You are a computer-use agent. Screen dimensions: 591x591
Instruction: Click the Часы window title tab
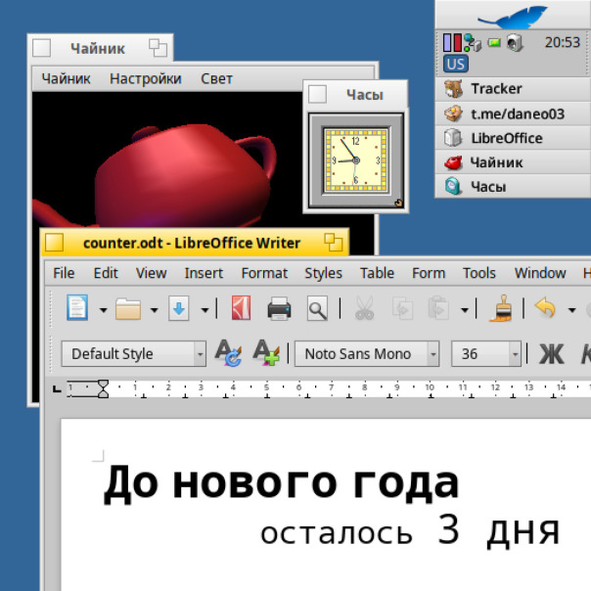[x=356, y=94]
